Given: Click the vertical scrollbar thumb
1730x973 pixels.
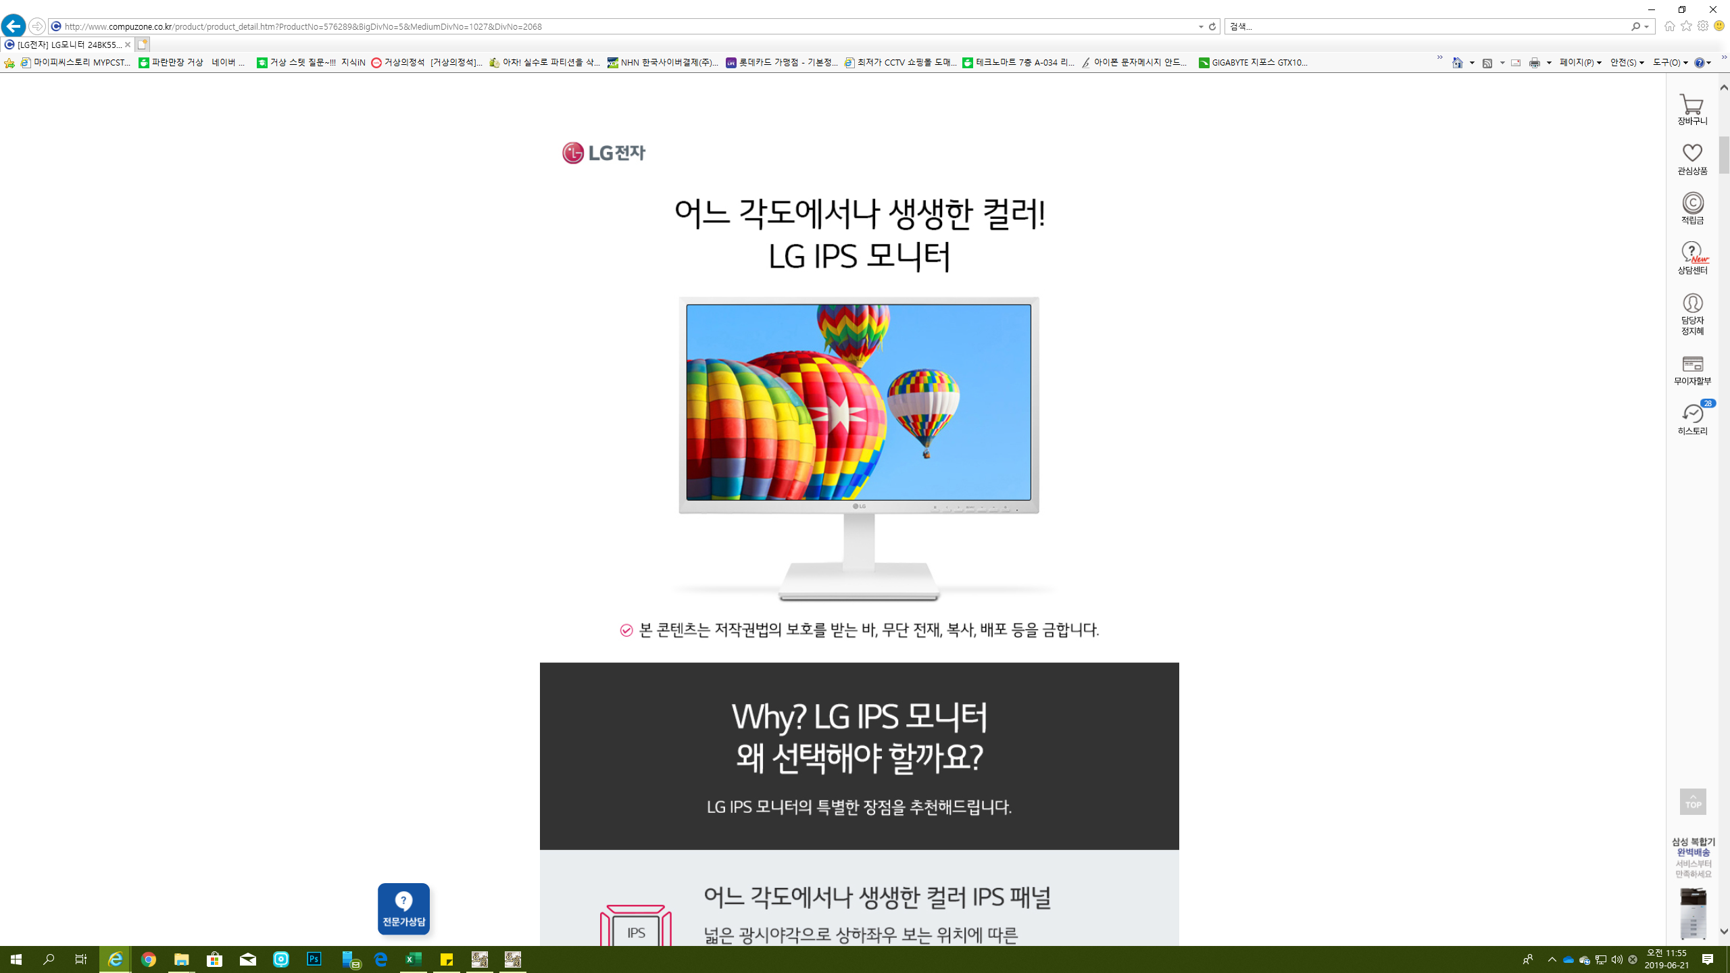Looking at the screenshot, I should pos(1724,155).
